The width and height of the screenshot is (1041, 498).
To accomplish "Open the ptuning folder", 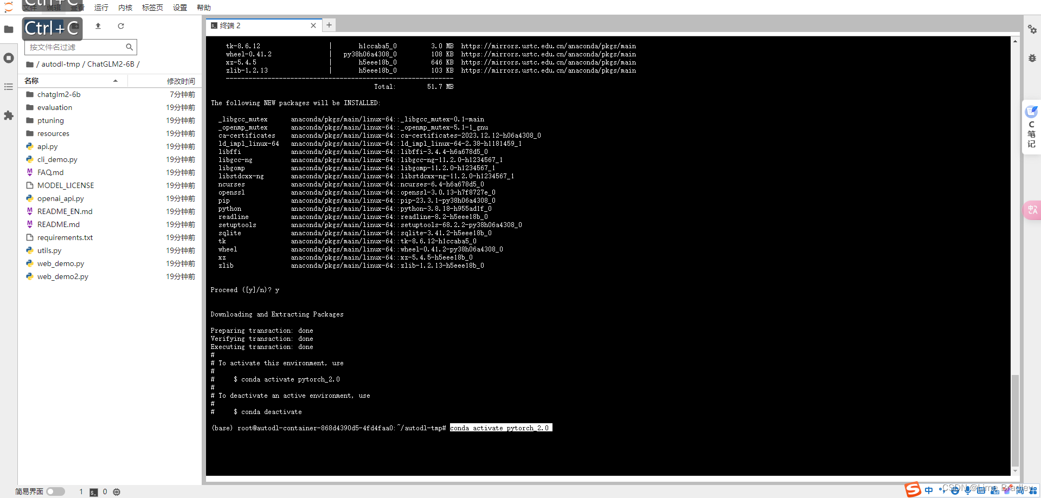I will [x=111, y=120].
